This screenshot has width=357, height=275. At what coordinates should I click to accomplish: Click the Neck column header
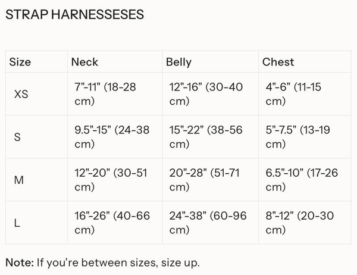tap(84, 62)
